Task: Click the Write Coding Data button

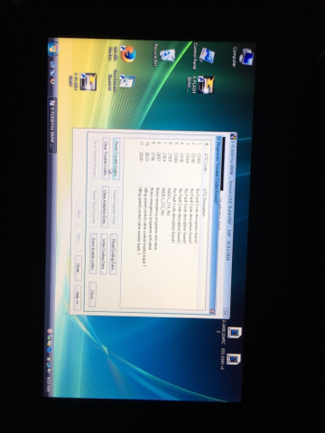Action: [x=104, y=254]
